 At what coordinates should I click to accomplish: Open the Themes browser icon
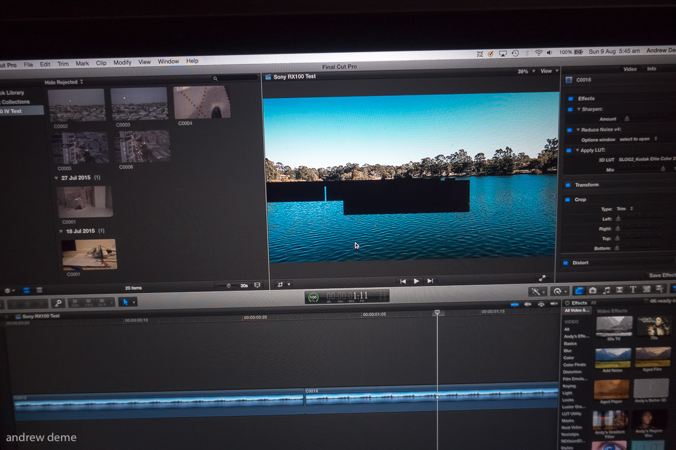click(x=660, y=288)
